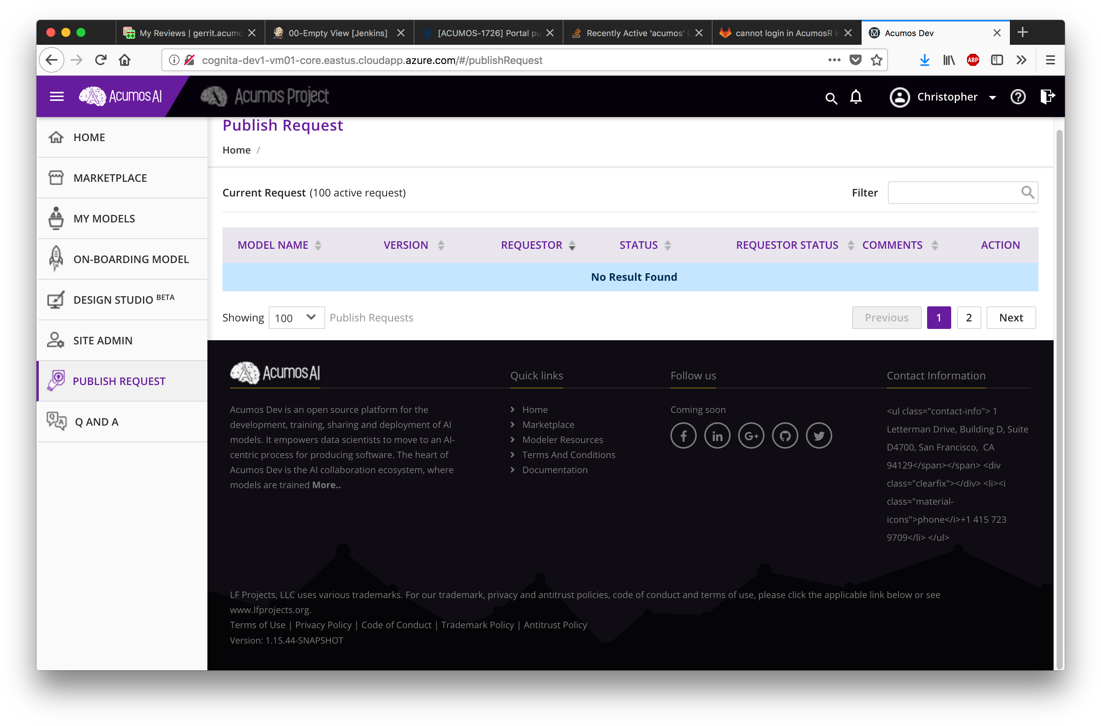The height and width of the screenshot is (726, 1101).
Task: Click the logout icon in header
Action: (1047, 97)
